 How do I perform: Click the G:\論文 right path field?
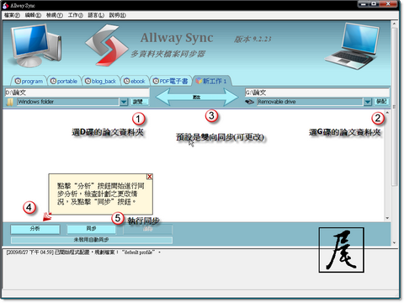(317, 93)
